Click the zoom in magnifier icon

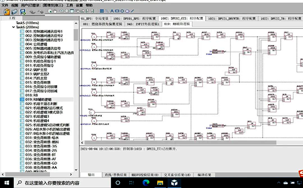point(62,11)
